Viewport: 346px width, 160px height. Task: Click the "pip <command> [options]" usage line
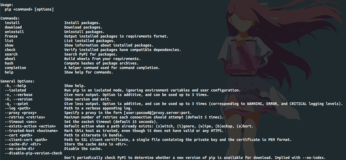[x=29, y=9]
